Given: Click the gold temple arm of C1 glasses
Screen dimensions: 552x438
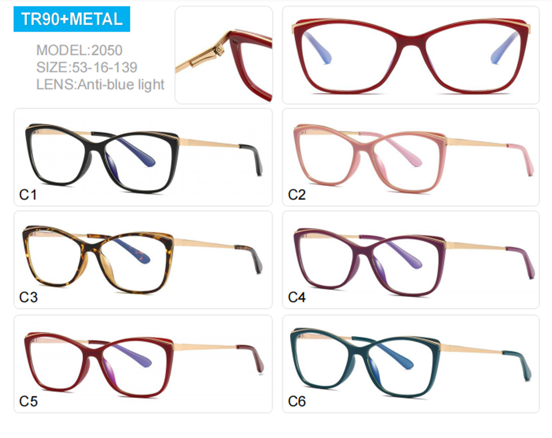Looking at the screenshot, I should (x=209, y=143).
